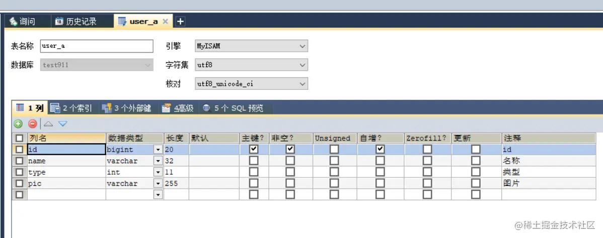The width and height of the screenshot is (603, 238).
Task: Close the user_a tab
Action: click(165, 22)
